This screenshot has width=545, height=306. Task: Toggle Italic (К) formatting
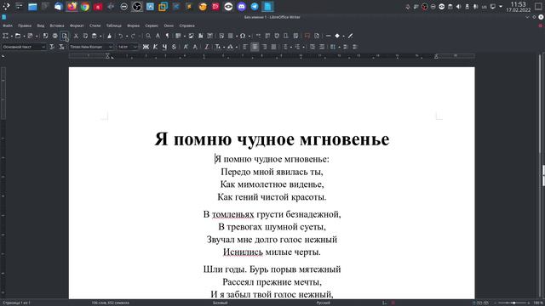click(x=155, y=47)
